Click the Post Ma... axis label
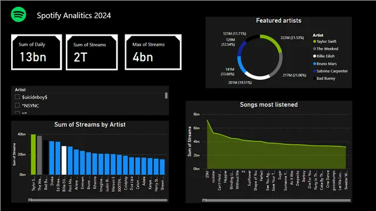The height and width of the screenshot is (211, 376). pyautogui.click(x=70, y=183)
